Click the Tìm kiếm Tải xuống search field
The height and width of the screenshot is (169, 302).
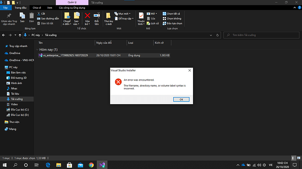(261, 35)
